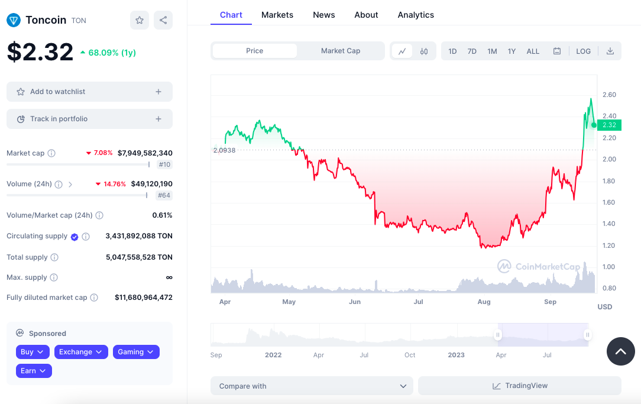Click the Market cap info icon

click(x=51, y=153)
